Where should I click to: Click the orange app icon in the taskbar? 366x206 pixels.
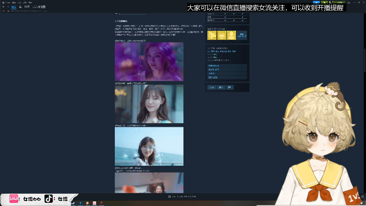[87, 203]
